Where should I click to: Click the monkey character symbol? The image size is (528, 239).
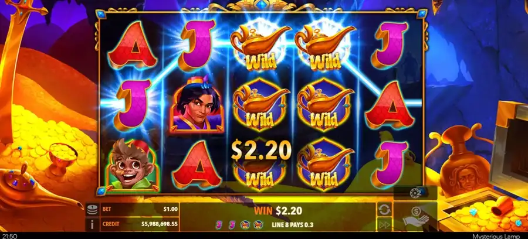pyautogui.click(x=132, y=166)
